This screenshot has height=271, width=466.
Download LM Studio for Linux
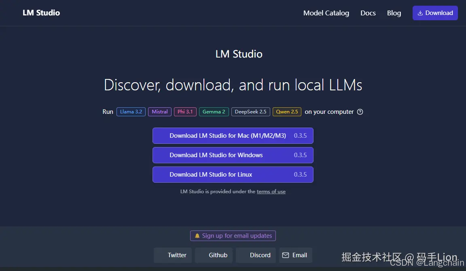tap(233, 175)
